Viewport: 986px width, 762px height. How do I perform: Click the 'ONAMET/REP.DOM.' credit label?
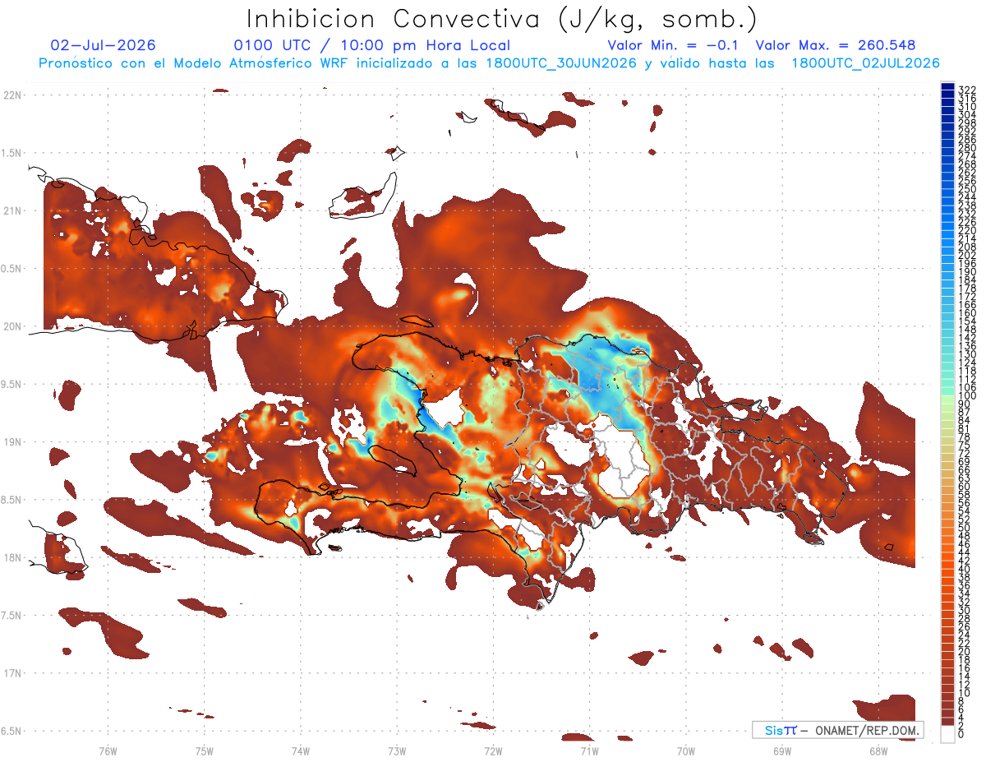(x=866, y=730)
